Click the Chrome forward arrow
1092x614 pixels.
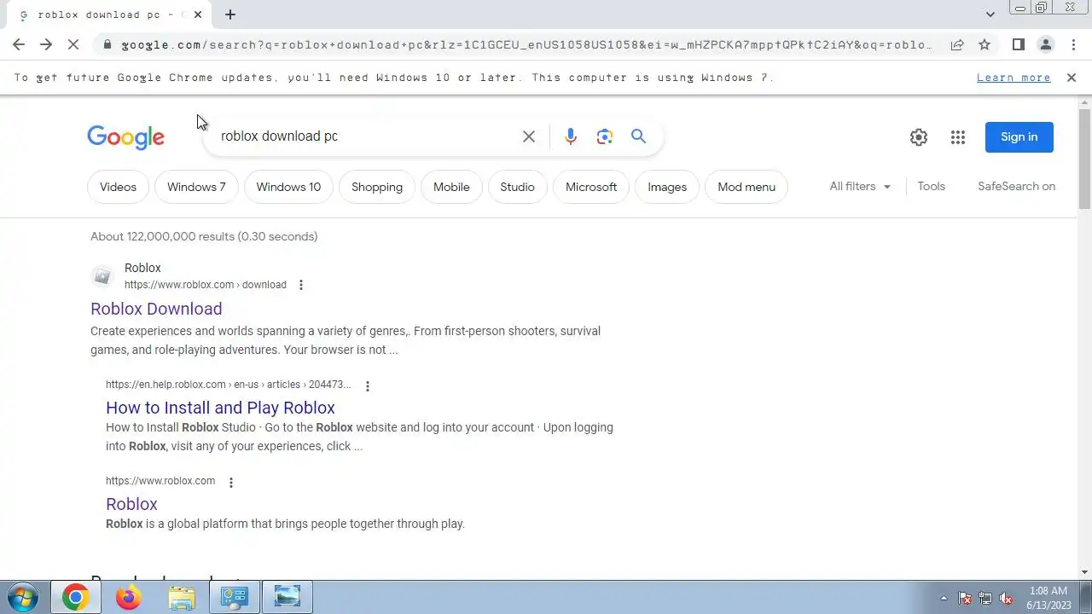point(46,44)
